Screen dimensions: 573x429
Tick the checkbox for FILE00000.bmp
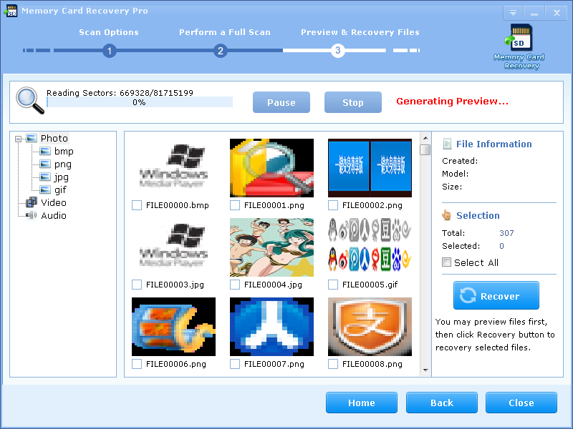coord(137,205)
